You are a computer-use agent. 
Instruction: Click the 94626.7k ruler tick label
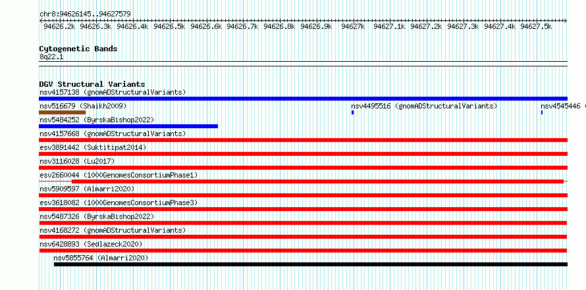(x=243, y=26)
